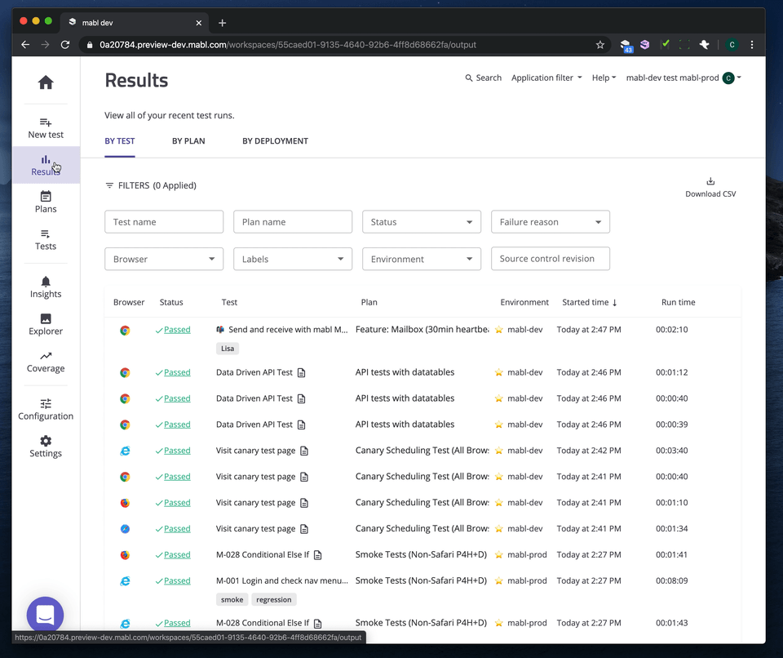Image resolution: width=783 pixels, height=658 pixels.
Task: Click the 00:08:09 run time value
Action: (x=671, y=580)
